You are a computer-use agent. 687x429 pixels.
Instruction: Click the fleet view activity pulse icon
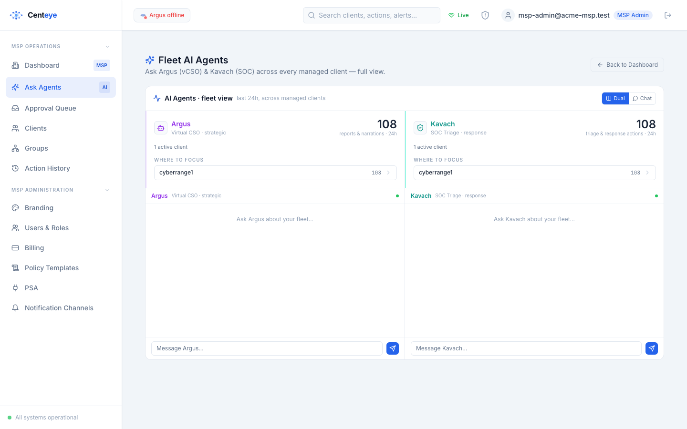pos(157,98)
